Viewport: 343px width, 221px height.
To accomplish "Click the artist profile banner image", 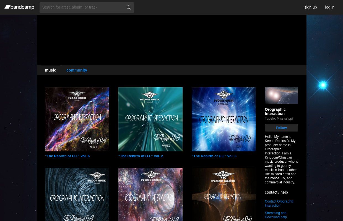I will 281,96.
